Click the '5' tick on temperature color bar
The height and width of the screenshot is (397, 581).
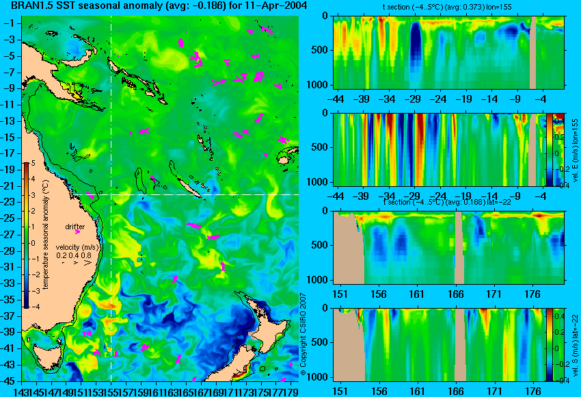click(33, 164)
